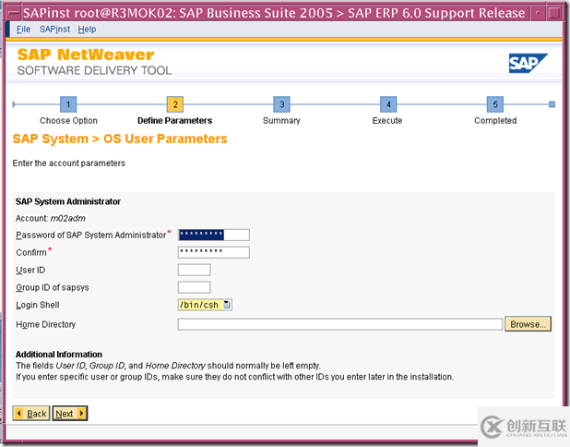Click the 'Summary' step label
Image resolution: width=570 pixels, height=447 pixels.
(x=281, y=120)
